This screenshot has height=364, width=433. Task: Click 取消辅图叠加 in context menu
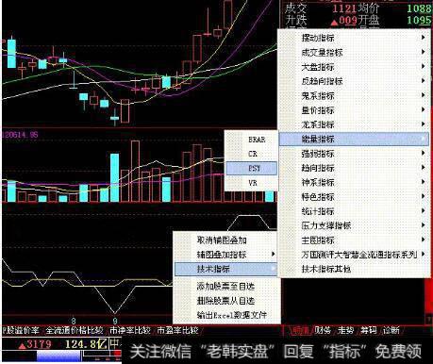click(x=226, y=240)
